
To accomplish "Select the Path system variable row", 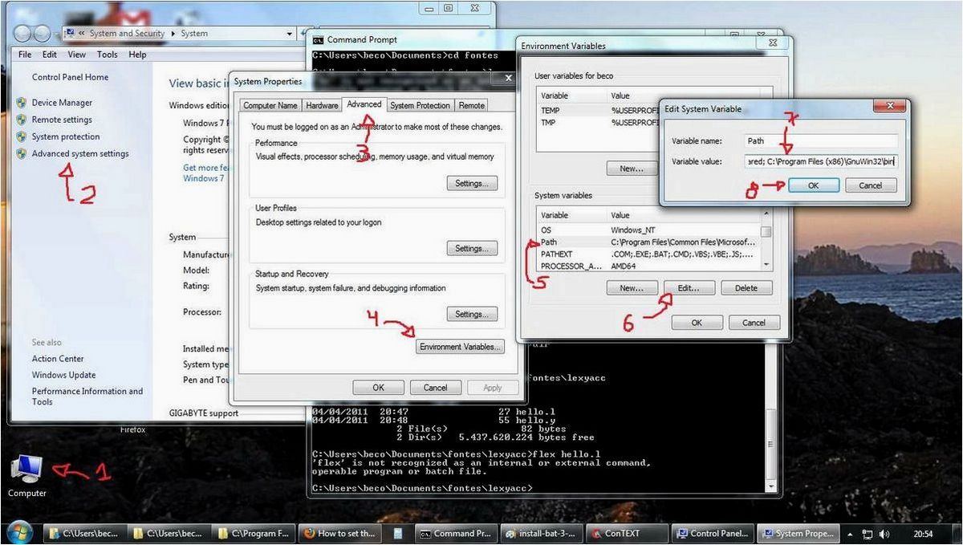I will click(x=648, y=242).
